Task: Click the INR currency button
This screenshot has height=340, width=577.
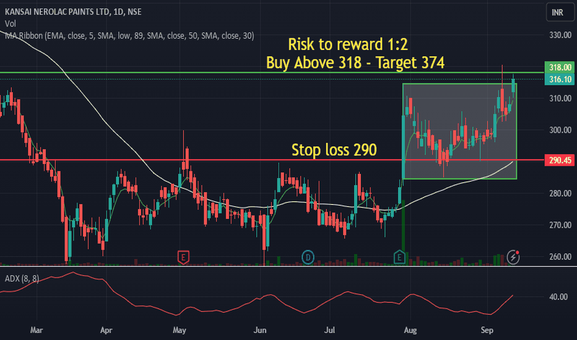Action: coord(559,12)
